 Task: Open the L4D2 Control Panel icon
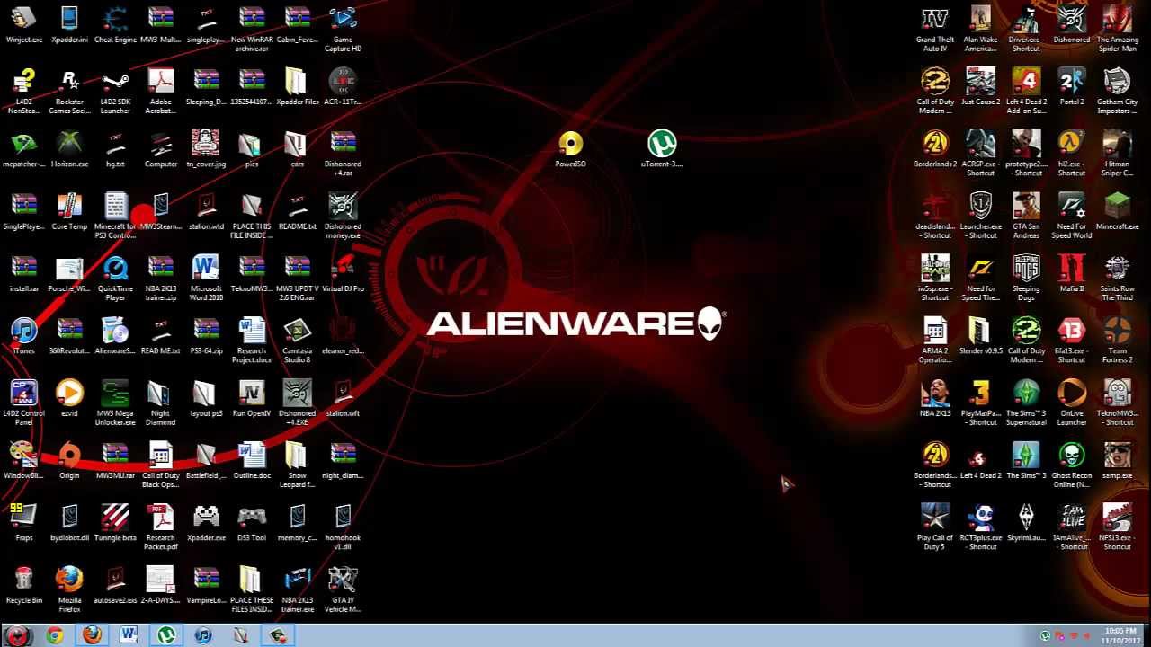point(24,403)
